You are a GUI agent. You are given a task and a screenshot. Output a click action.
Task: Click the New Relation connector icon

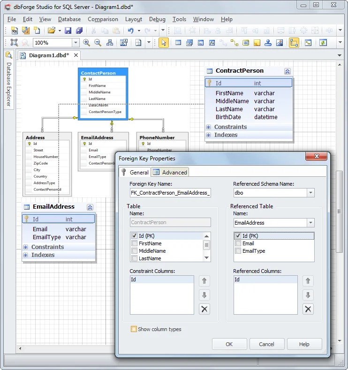click(235, 43)
